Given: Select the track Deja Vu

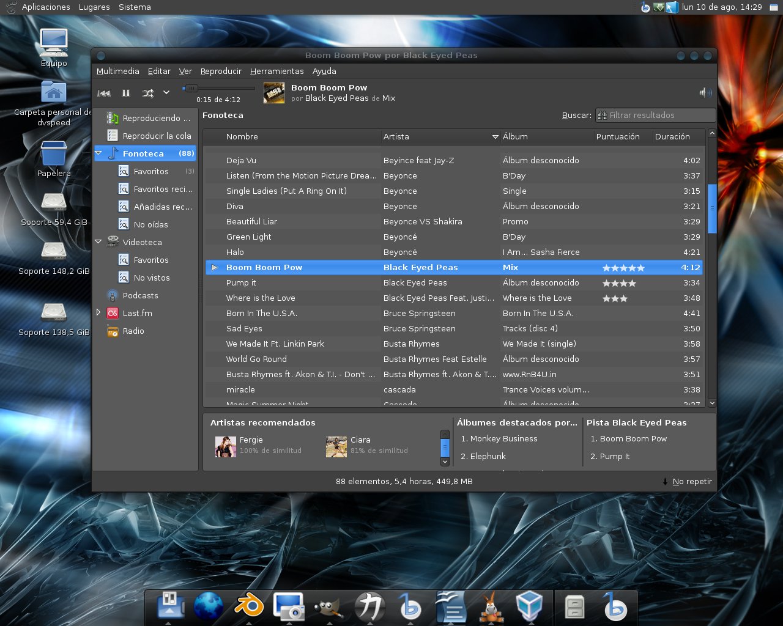Looking at the screenshot, I should [x=455, y=160].
